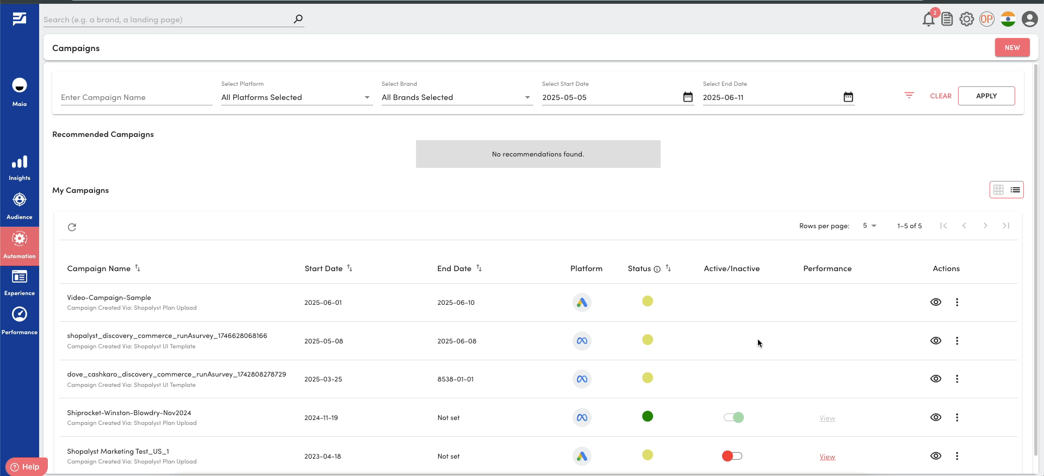Expand the Select Platform dropdown
The image size is (1044, 476).
pos(297,97)
